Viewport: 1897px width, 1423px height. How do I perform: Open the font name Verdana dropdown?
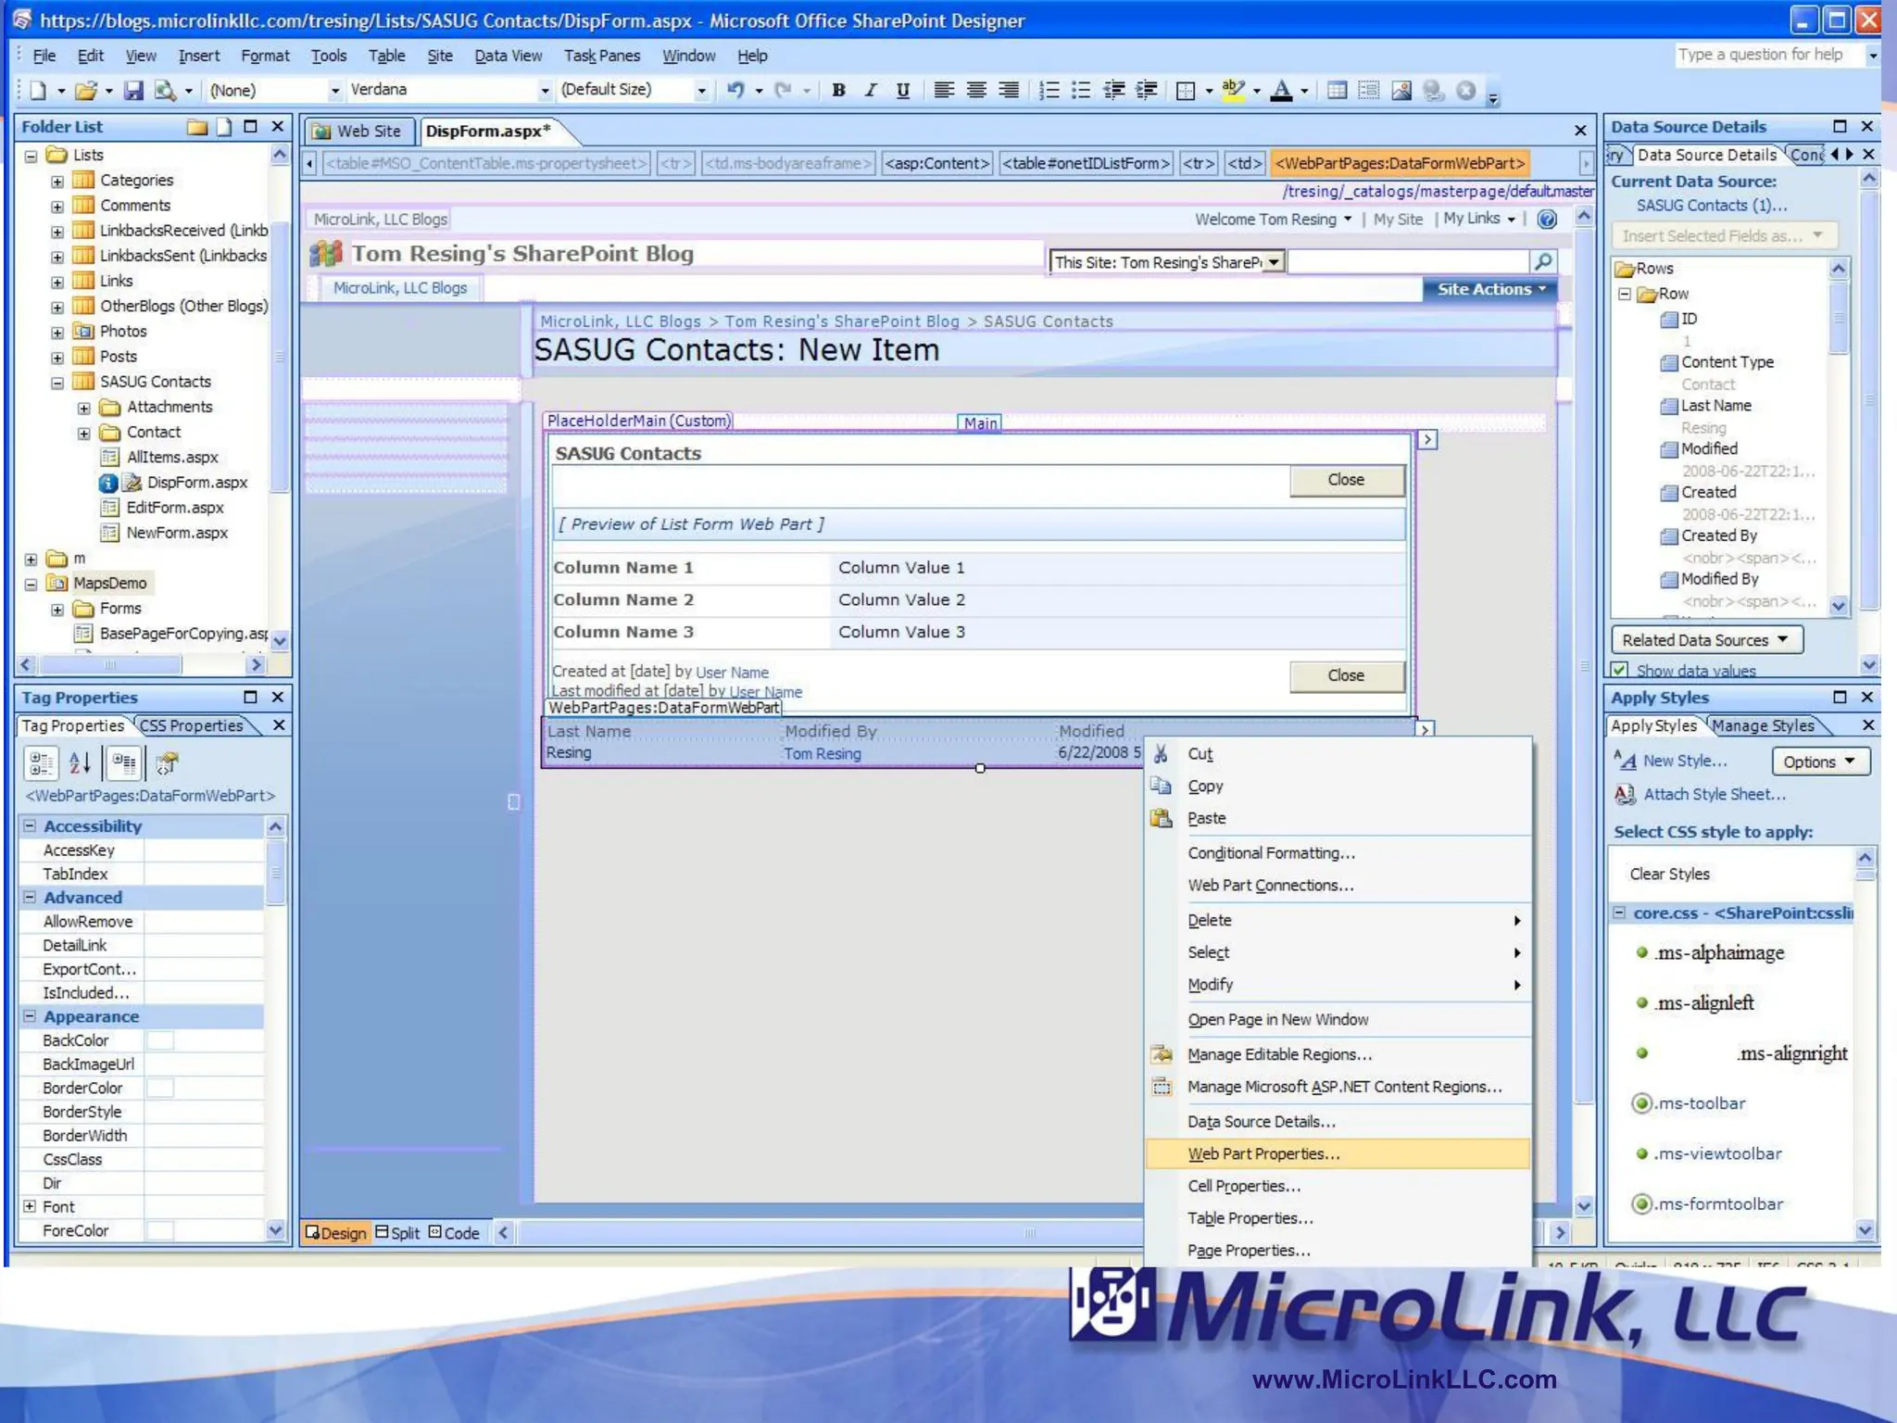(544, 90)
